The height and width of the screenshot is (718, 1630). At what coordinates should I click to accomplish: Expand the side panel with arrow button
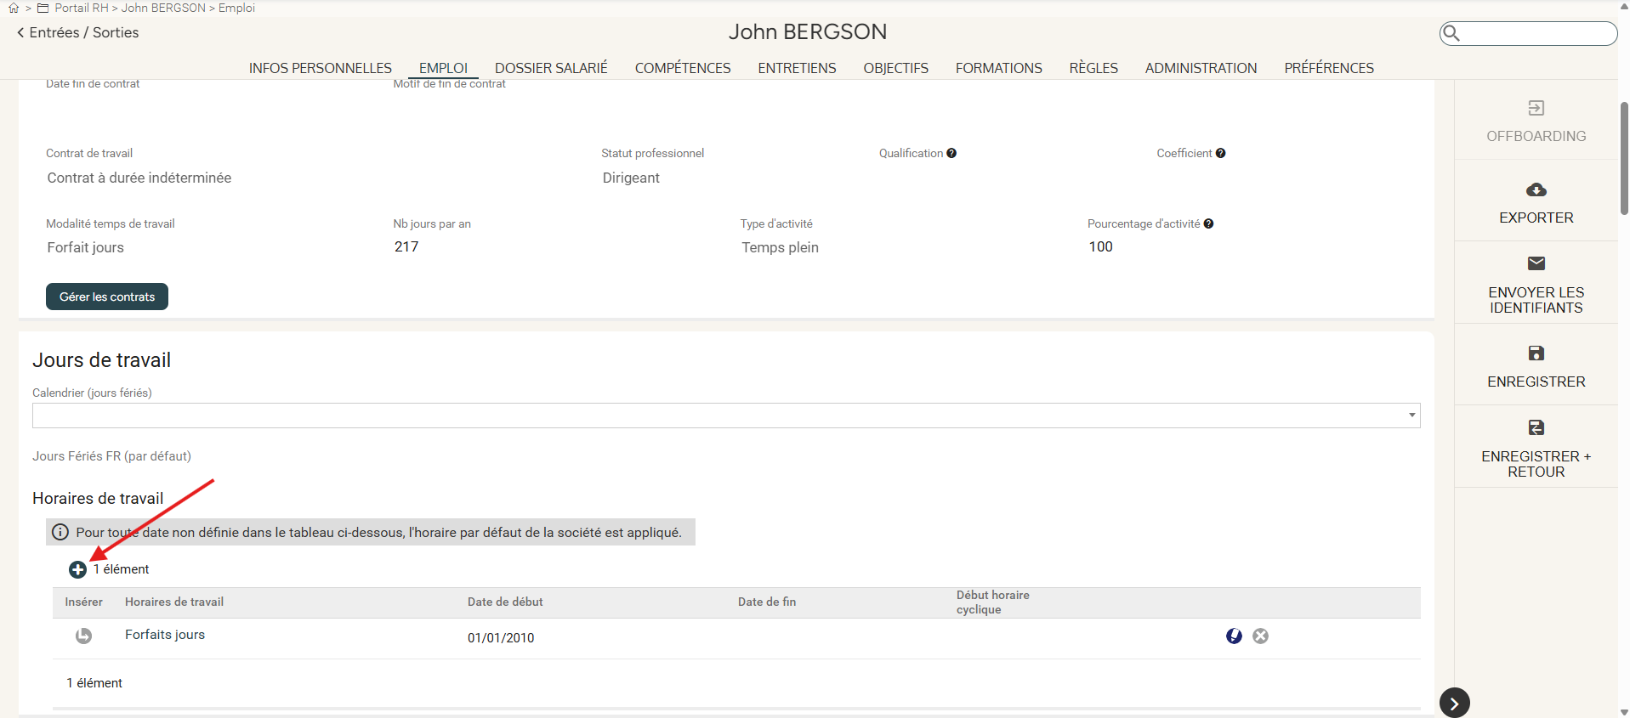(1454, 703)
